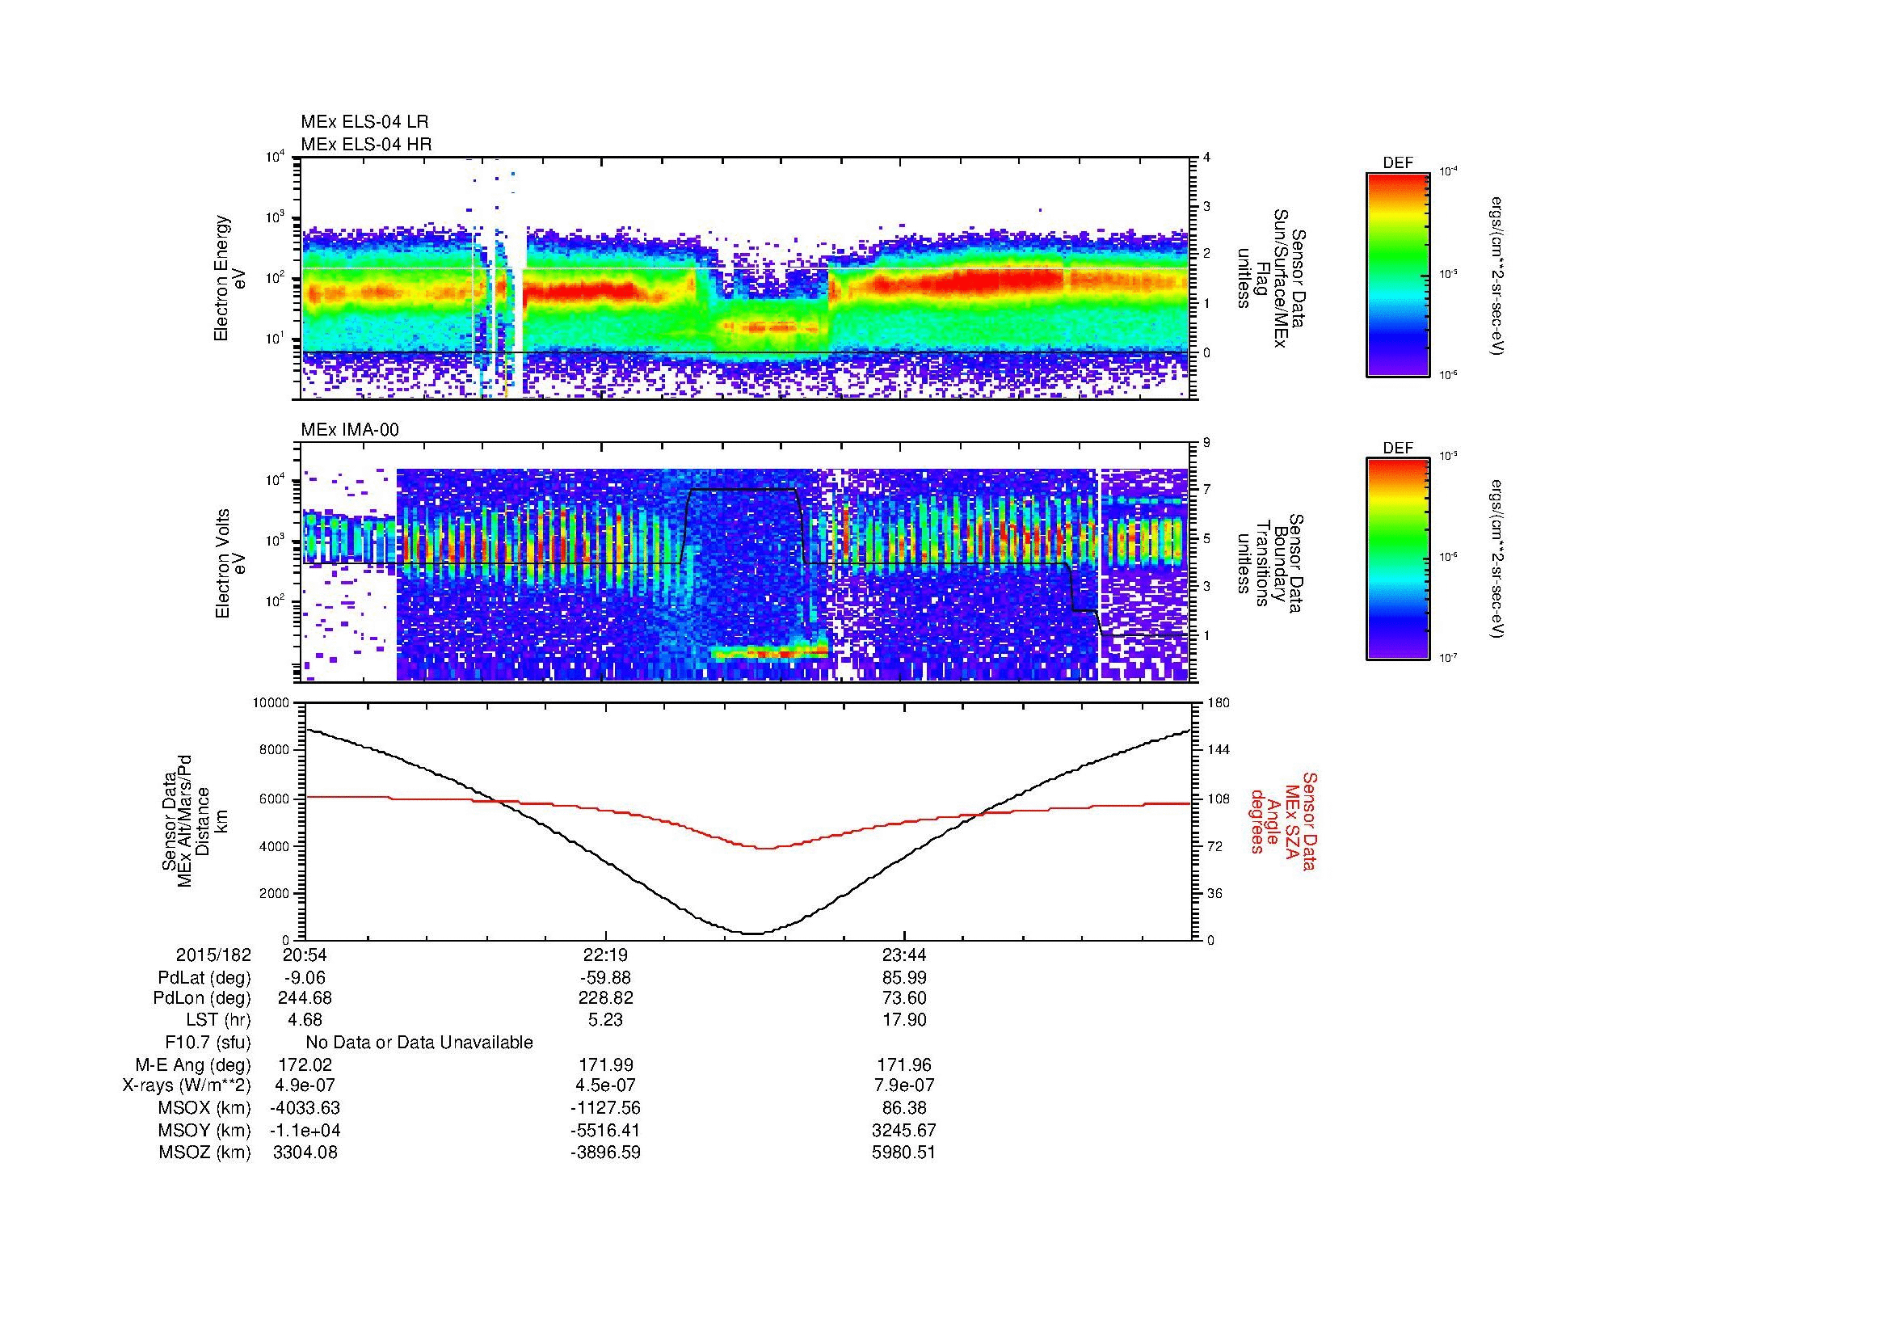The height and width of the screenshot is (1336, 1890).
Task: Click the 'F10.7 (sfu)' row label
Action: click(x=208, y=1042)
